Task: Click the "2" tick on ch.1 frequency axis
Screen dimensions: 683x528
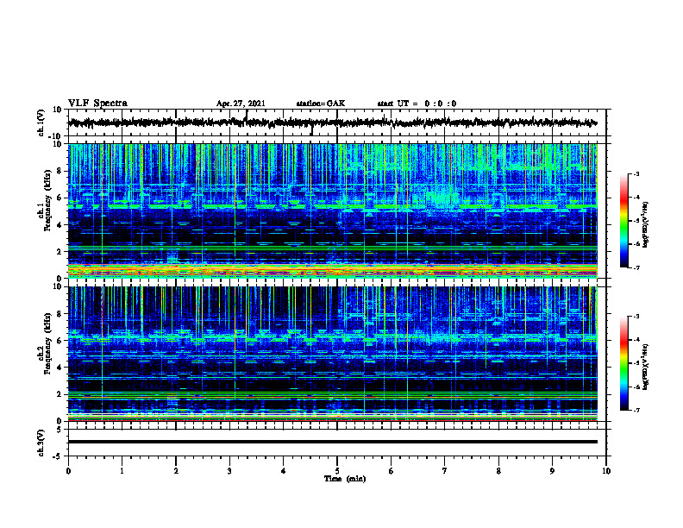Action: point(60,251)
